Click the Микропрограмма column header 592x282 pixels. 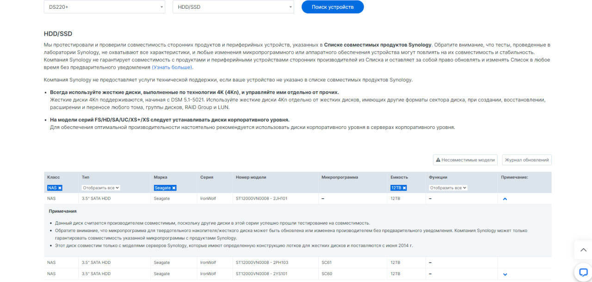click(339, 177)
